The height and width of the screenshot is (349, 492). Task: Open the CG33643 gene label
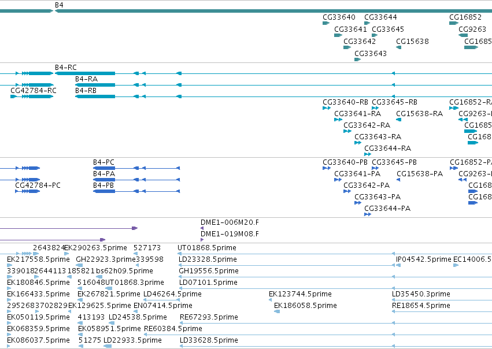371,53
